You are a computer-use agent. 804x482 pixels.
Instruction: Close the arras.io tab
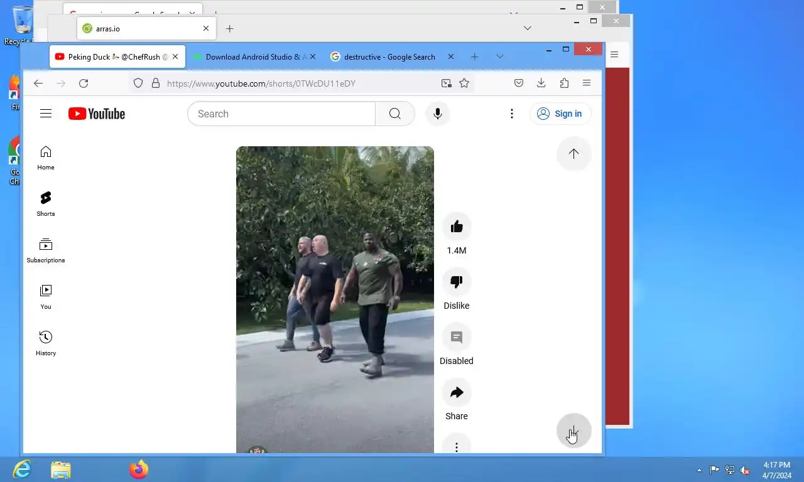point(206,28)
